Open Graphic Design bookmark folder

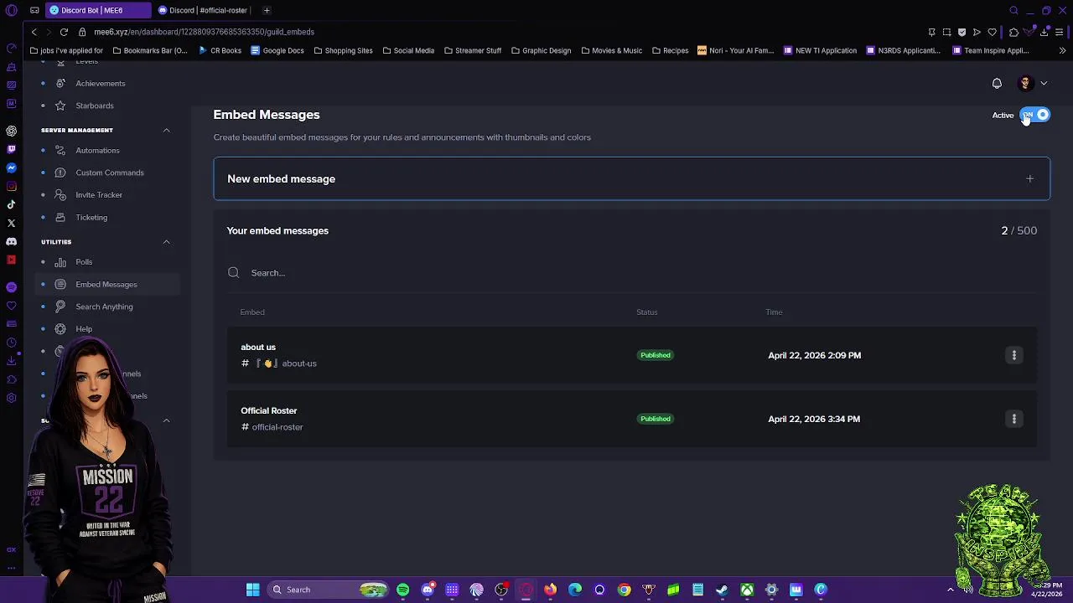541,50
